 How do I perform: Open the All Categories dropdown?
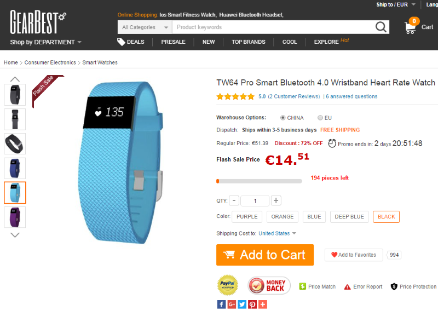pyautogui.click(x=145, y=27)
